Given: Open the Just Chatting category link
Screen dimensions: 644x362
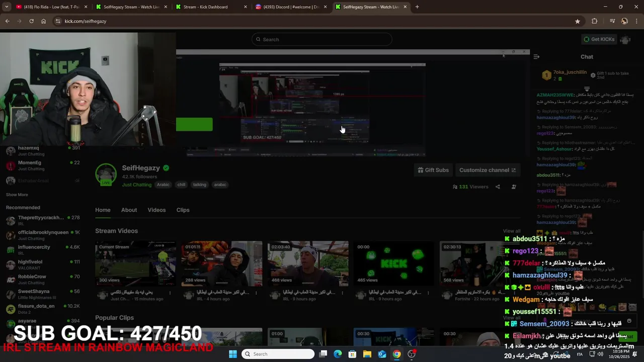Looking at the screenshot, I should pyautogui.click(x=136, y=185).
